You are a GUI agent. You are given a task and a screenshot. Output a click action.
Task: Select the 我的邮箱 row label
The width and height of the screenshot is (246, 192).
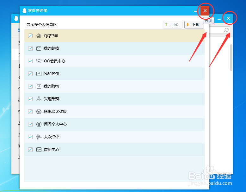51,48
